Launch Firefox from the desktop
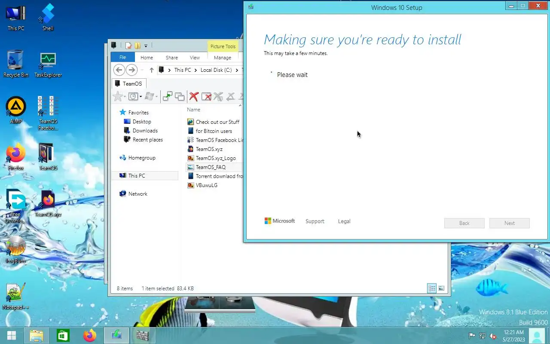Screen dimensions: 550x344 click(16, 157)
